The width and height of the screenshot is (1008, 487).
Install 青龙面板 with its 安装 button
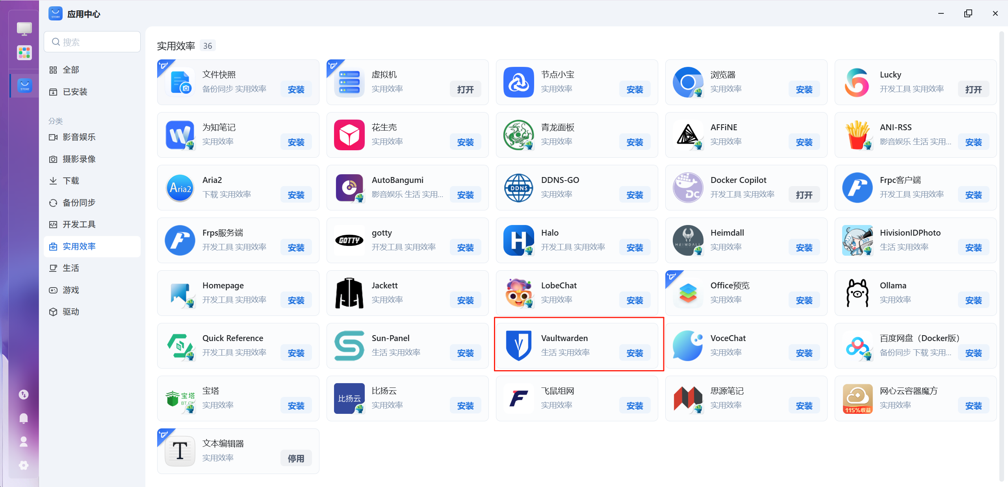635,142
